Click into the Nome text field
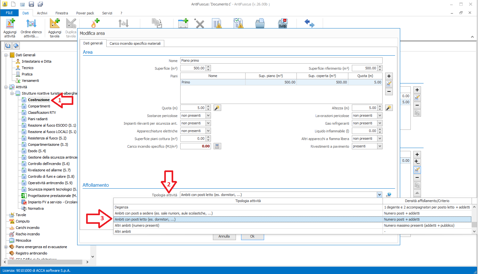This screenshot has width=478, height=274. pyautogui.click(x=281, y=60)
